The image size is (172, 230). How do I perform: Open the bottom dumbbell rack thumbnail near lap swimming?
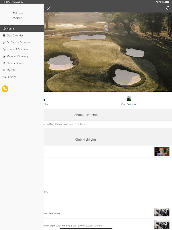162,225
